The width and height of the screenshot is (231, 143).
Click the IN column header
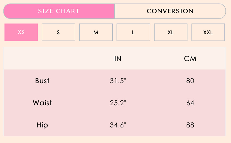pyautogui.click(x=118, y=59)
